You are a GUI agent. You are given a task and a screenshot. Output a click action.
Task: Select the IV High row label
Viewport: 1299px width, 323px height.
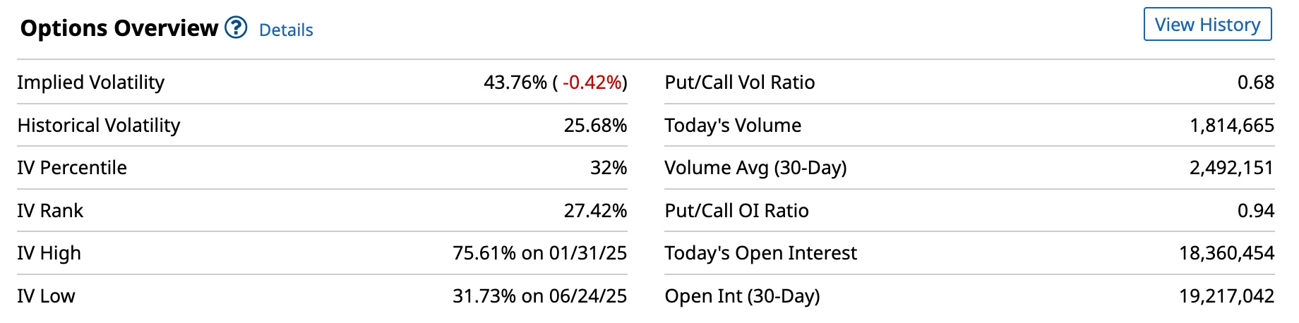pos(49,253)
